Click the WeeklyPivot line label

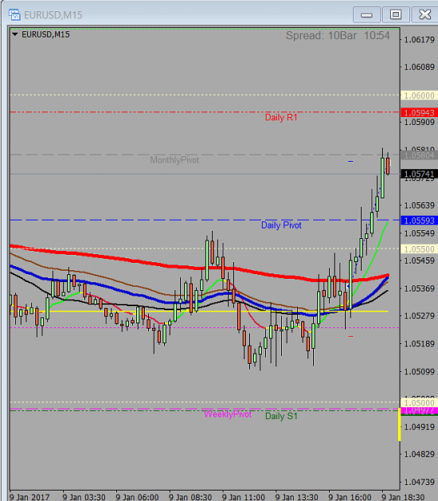(227, 414)
